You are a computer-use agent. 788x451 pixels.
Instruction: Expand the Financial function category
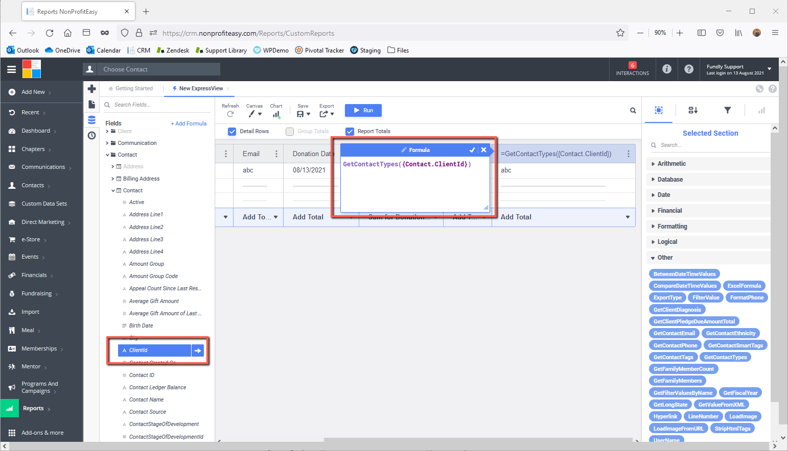(x=708, y=211)
